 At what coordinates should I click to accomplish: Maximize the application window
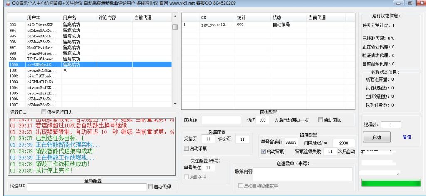410,3
